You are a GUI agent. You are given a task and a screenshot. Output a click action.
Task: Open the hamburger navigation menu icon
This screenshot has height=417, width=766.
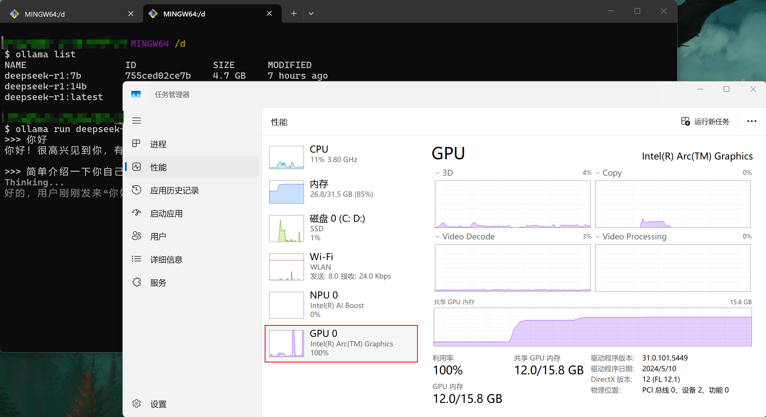[137, 121]
